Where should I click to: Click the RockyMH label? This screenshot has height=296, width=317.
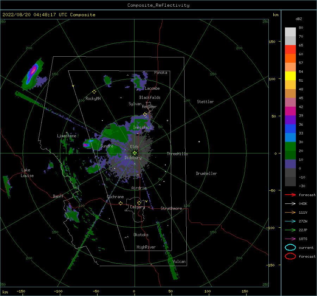coord(93,99)
